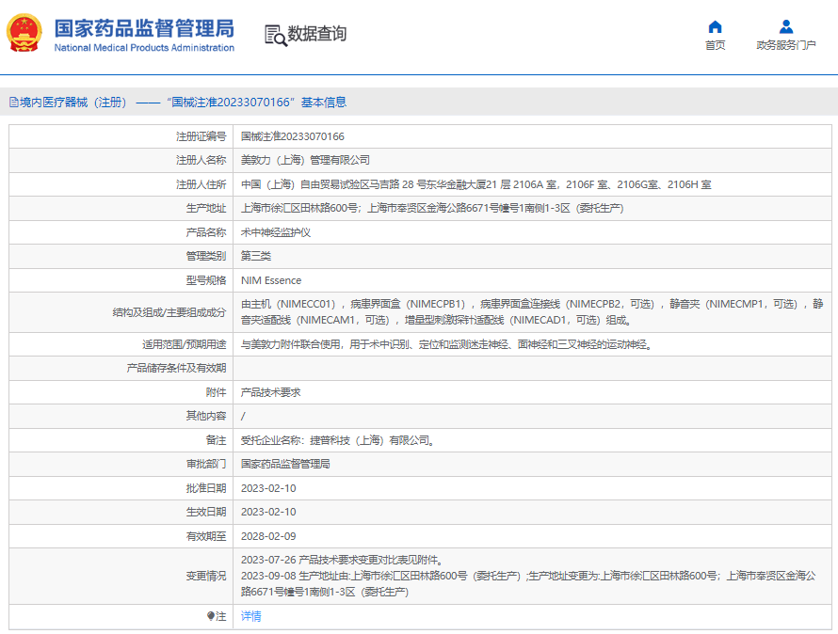Select the 审批部门 value 国家药品监督管理局
The height and width of the screenshot is (634, 838).
pos(285,464)
